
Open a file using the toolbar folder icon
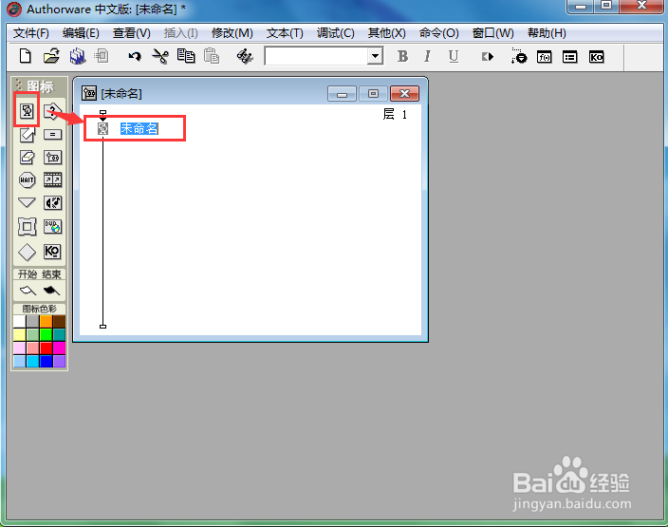51,56
